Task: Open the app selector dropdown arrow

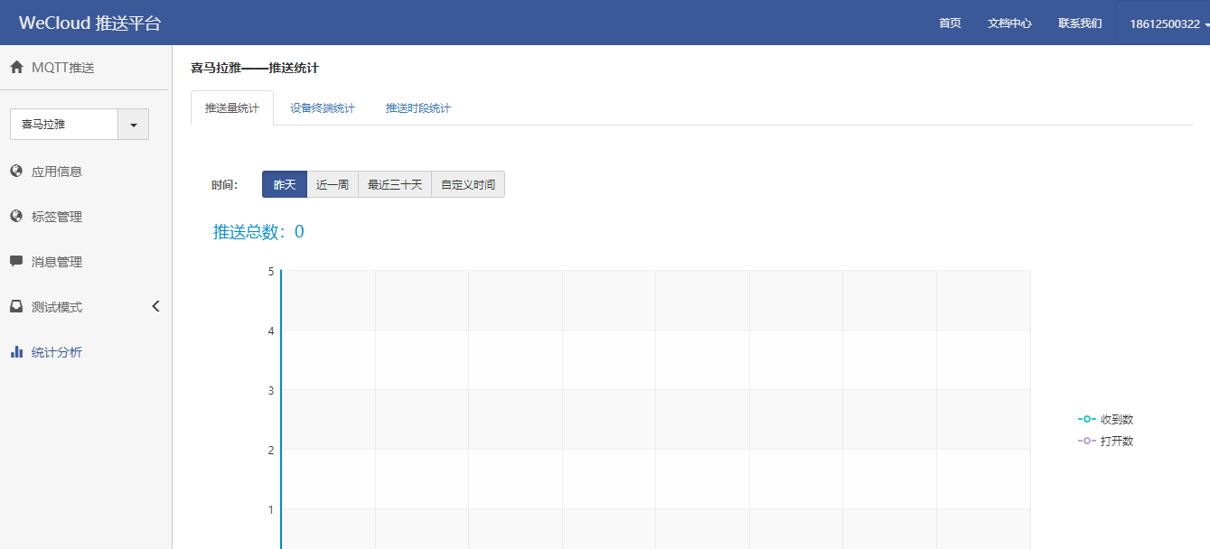Action: pos(134,125)
